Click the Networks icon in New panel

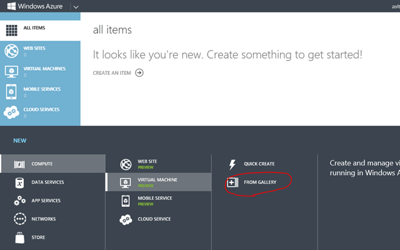19,219
